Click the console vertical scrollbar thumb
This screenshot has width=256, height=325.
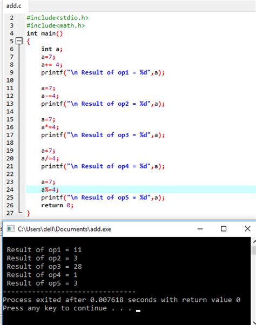pos(254,250)
